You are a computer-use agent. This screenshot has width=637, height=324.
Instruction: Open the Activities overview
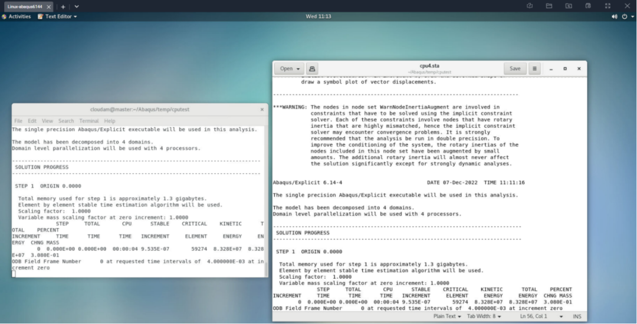(17, 16)
